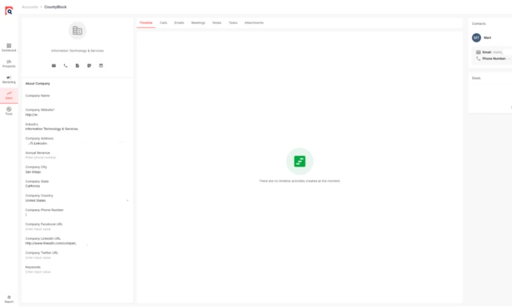Open Report at the sidebar bottom

[x=9, y=299]
